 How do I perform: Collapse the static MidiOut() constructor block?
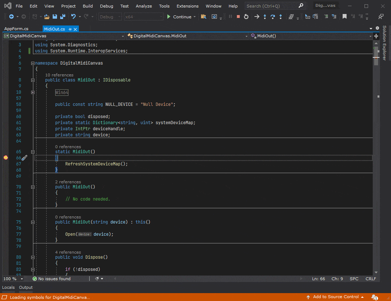(x=33, y=152)
